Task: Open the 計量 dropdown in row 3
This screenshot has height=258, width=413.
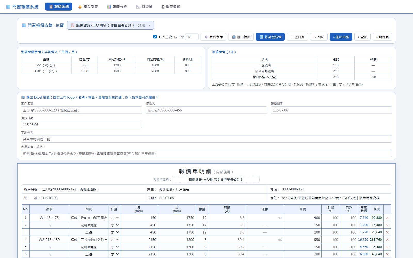Action: [x=114, y=232]
